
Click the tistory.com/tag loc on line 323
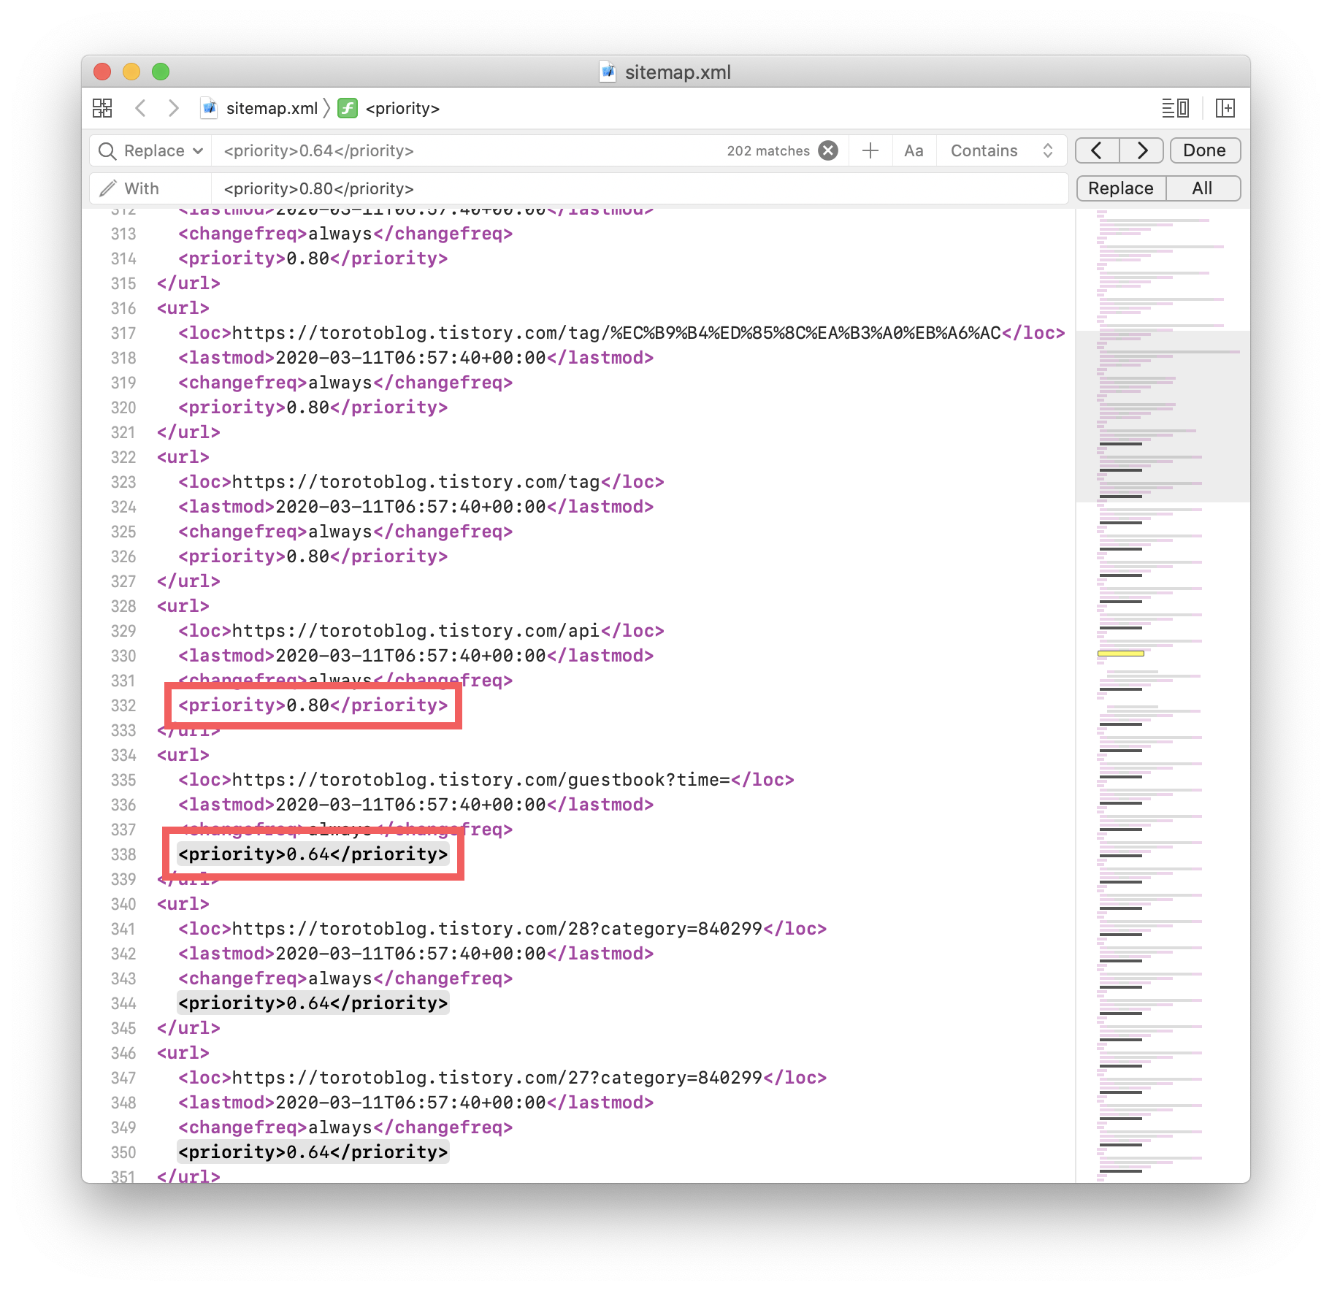(421, 482)
